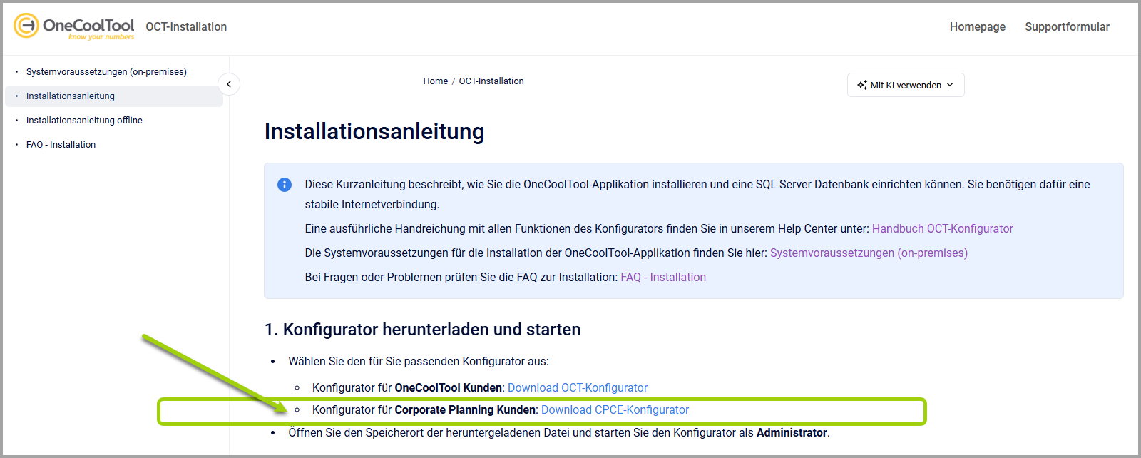Viewport: 1141px width, 458px height.
Task: Collapse the sidebar with the chevron button
Action: 229,84
